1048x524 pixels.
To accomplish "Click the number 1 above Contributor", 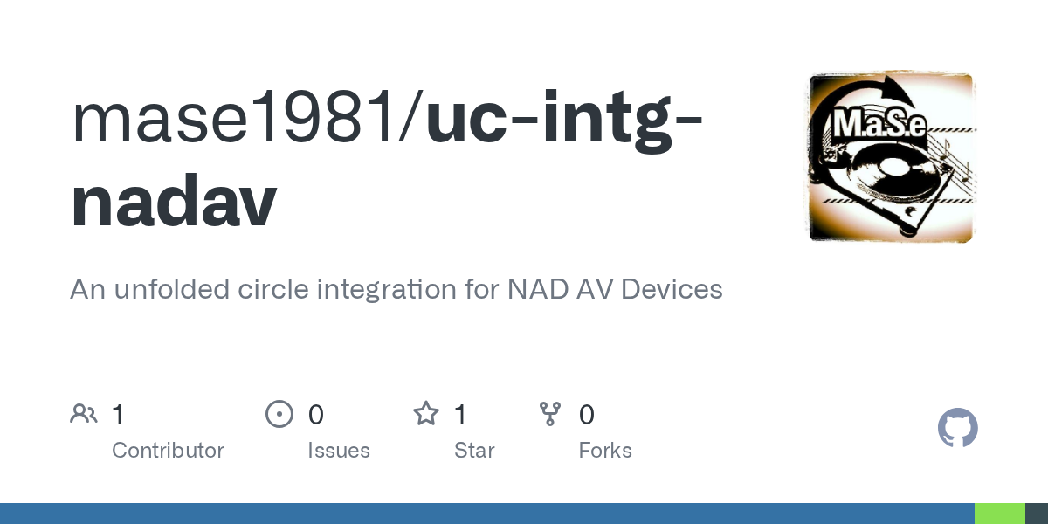I will point(118,414).
